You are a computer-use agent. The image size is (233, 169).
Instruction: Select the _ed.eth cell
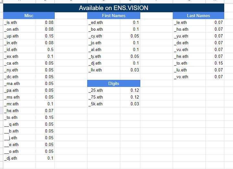(x=104, y=22)
